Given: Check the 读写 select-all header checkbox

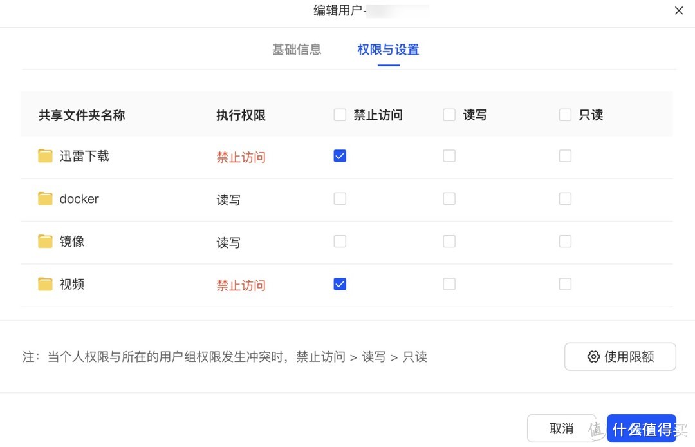Looking at the screenshot, I should click(x=449, y=115).
